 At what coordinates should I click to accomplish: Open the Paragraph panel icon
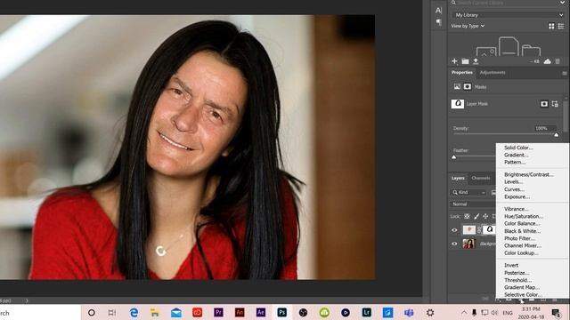(439, 22)
